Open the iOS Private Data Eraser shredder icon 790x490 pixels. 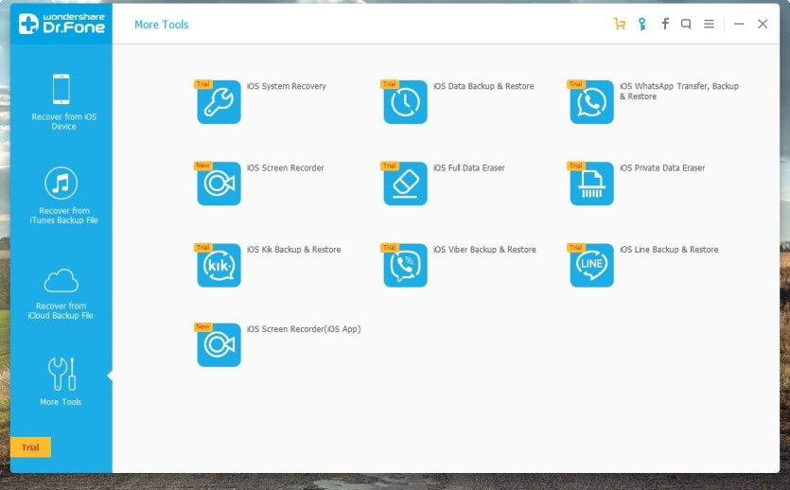[x=591, y=184]
